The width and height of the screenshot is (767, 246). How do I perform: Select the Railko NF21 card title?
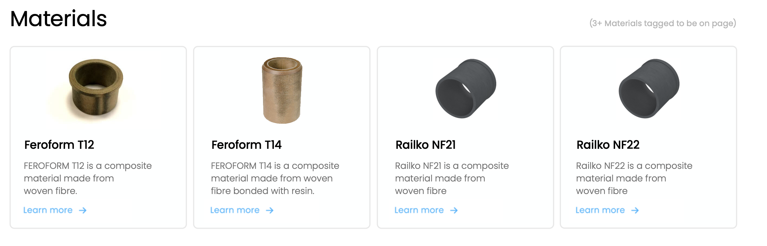[x=426, y=145]
